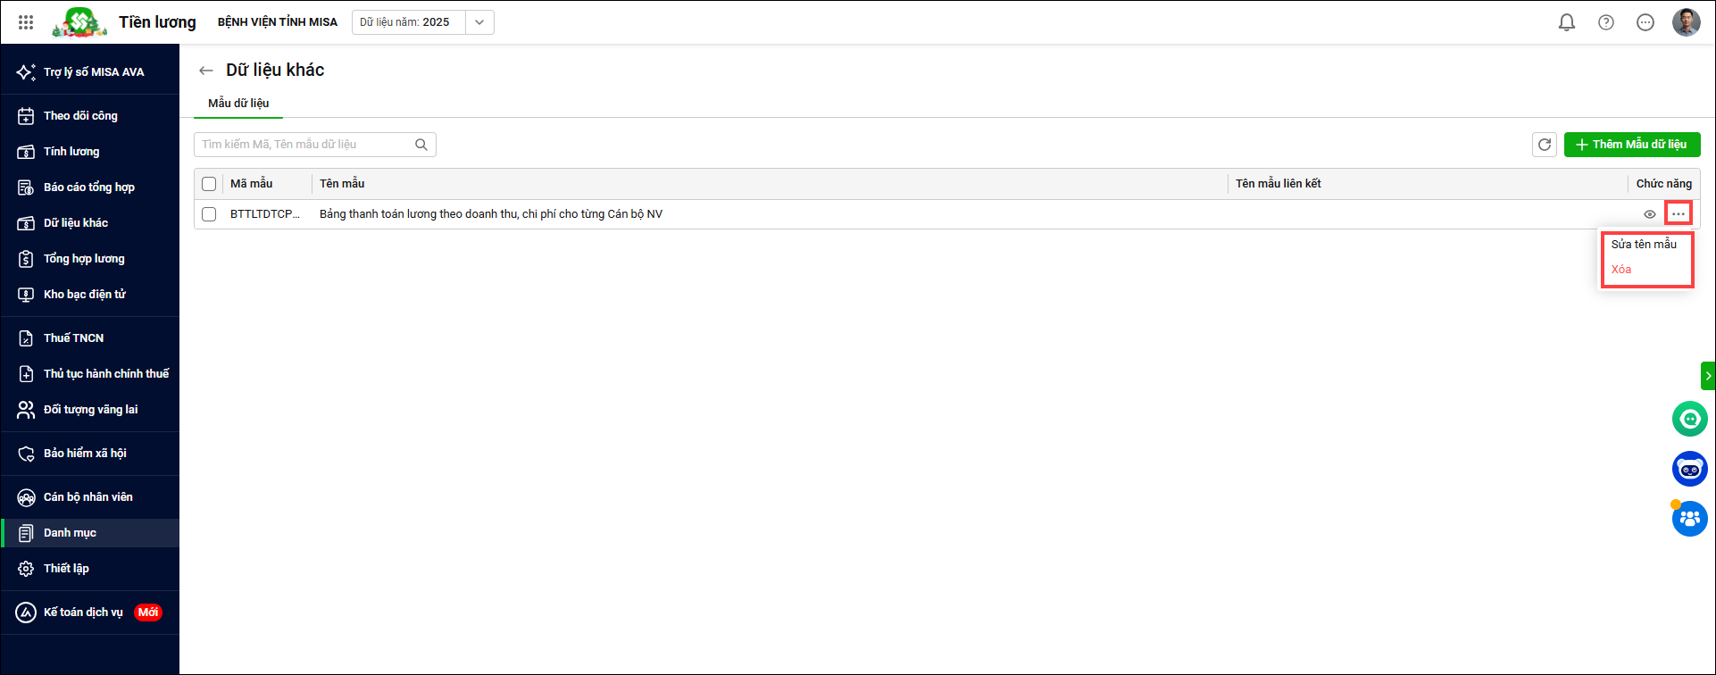
Task: Click the help question mark icon
Action: 1605,22
